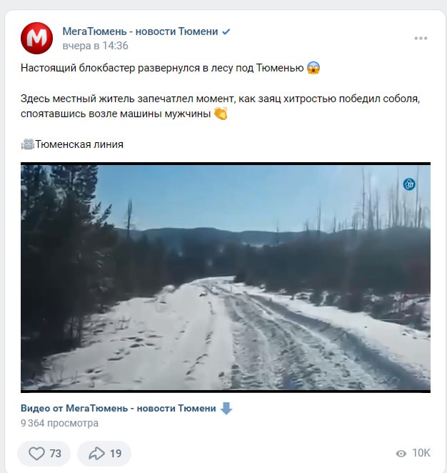The image size is (447, 473).
Task: Open the МегаТюмень - новости Тюмени community name
Action: pyautogui.click(x=140, y=31)
